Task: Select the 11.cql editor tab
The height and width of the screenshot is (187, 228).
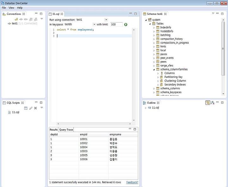Action: tap(56, 14)
